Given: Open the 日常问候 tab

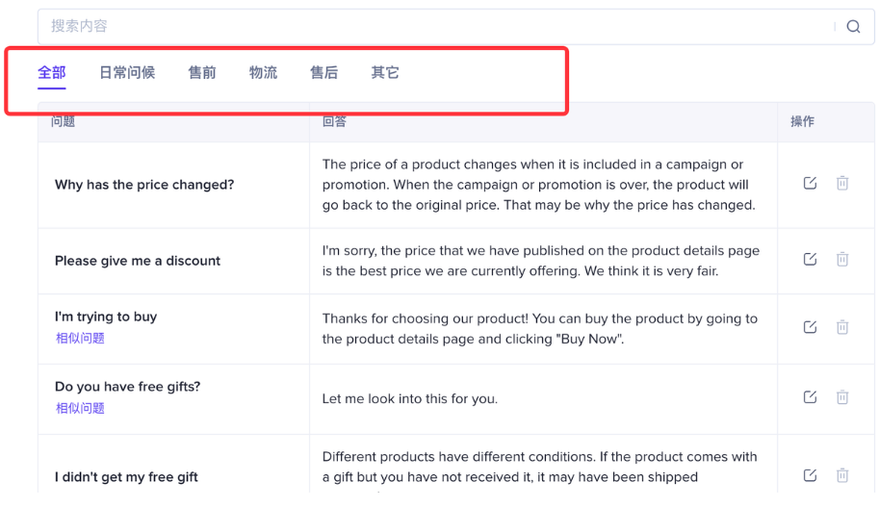Looking at the screenshot, I should (127, 73).
